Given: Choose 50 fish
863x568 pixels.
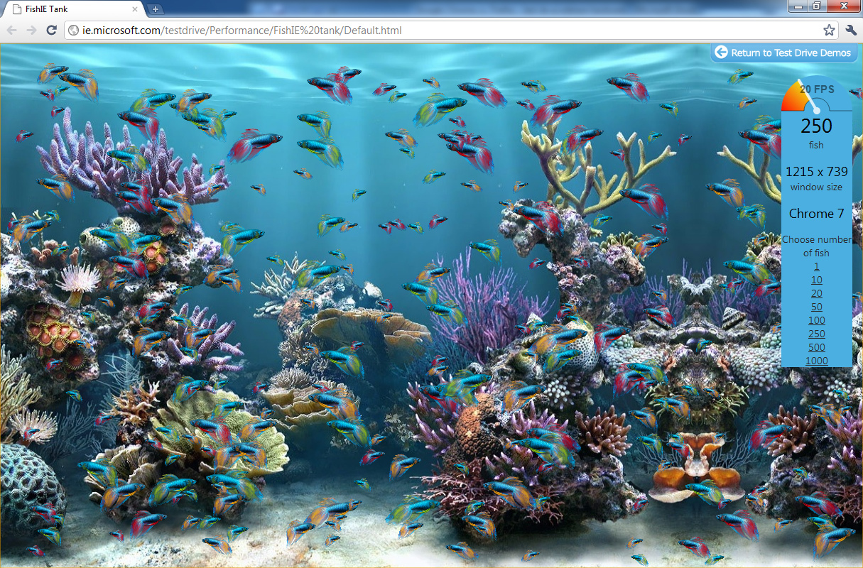Looking at the screenshot, I should pyautogui.click(x=817, y=307).
